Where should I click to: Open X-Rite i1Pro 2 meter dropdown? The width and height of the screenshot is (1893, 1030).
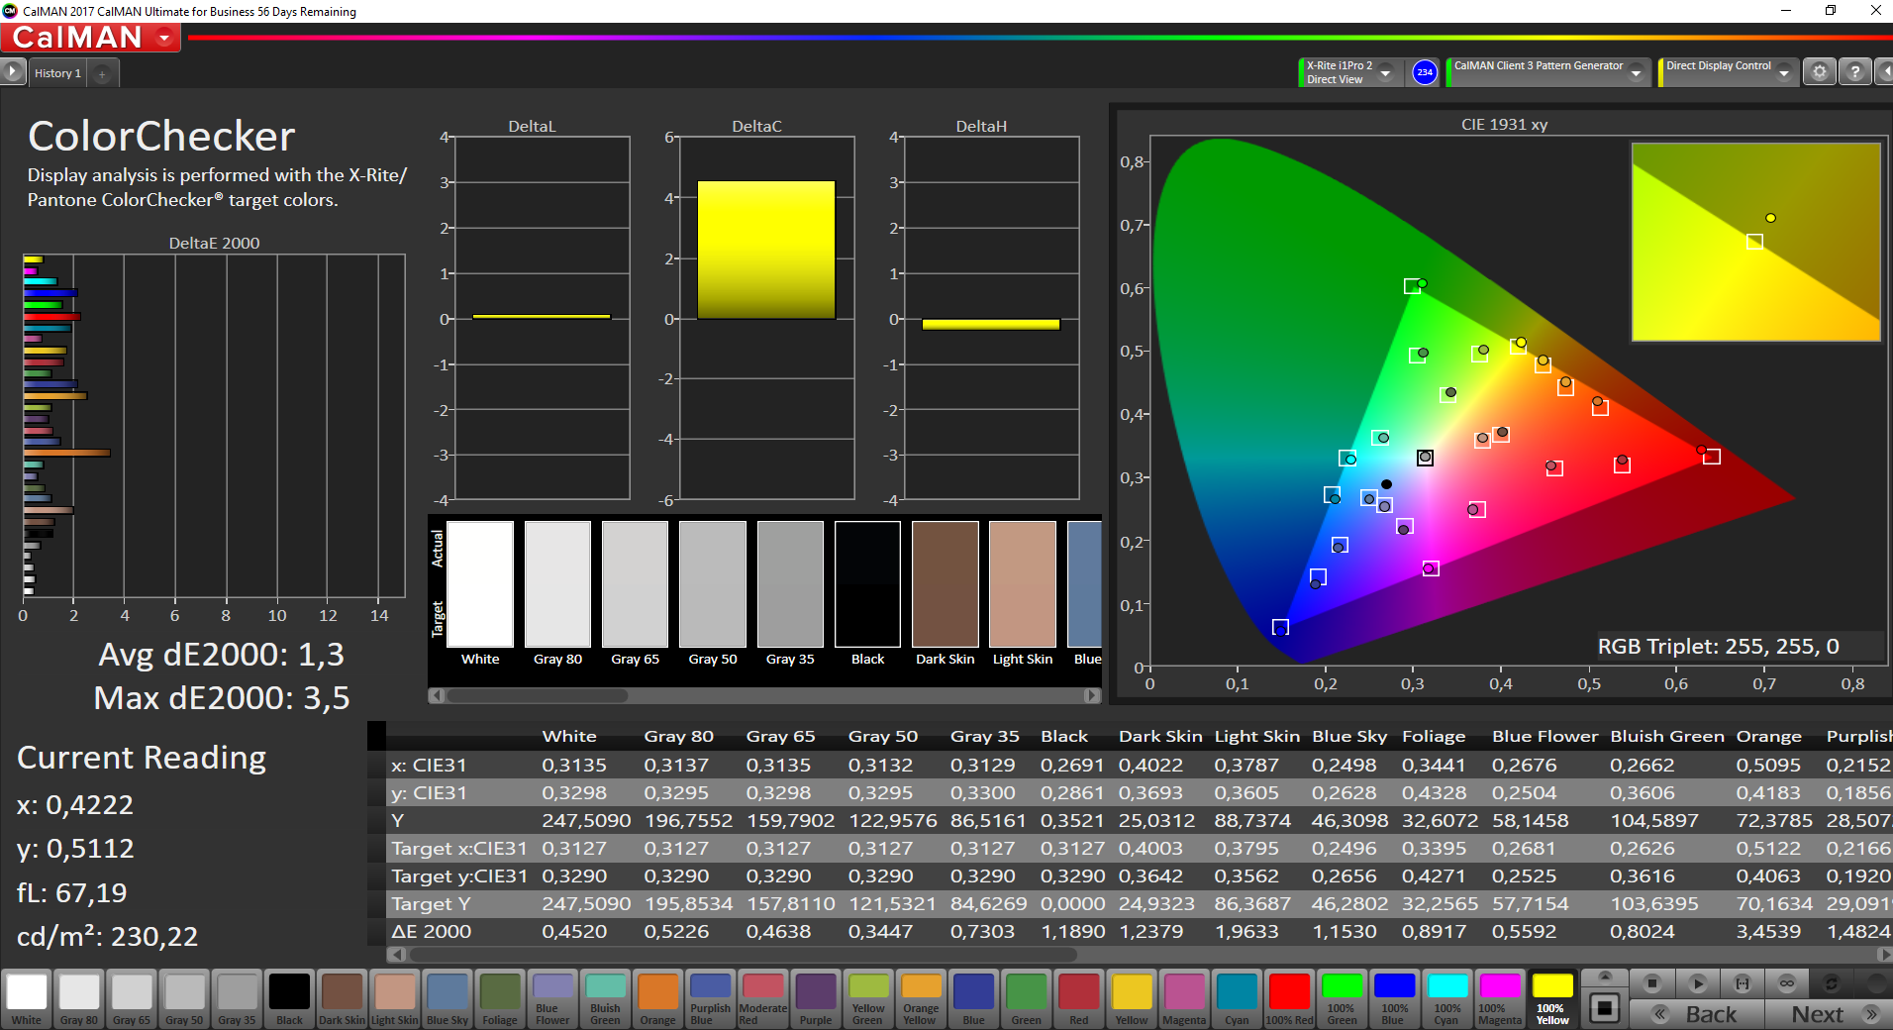pos(1385,72)
